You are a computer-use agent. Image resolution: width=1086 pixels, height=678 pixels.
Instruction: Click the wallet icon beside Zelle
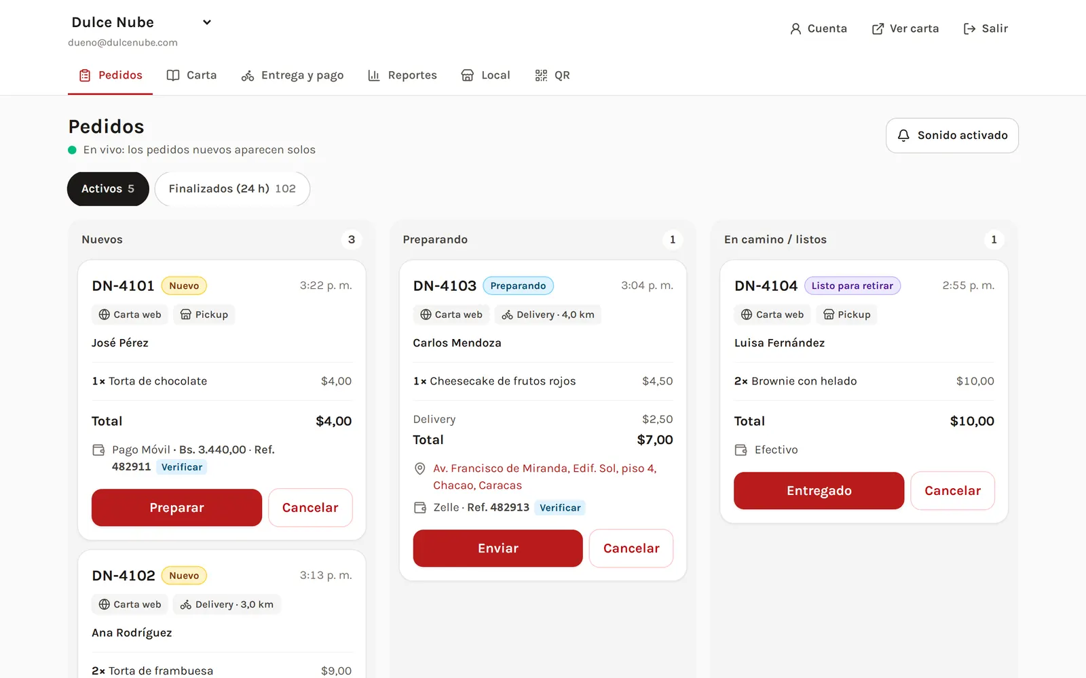point(420,508)
